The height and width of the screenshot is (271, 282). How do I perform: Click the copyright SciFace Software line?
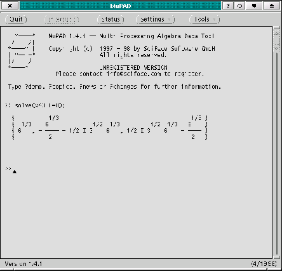[x=131, y=49]
